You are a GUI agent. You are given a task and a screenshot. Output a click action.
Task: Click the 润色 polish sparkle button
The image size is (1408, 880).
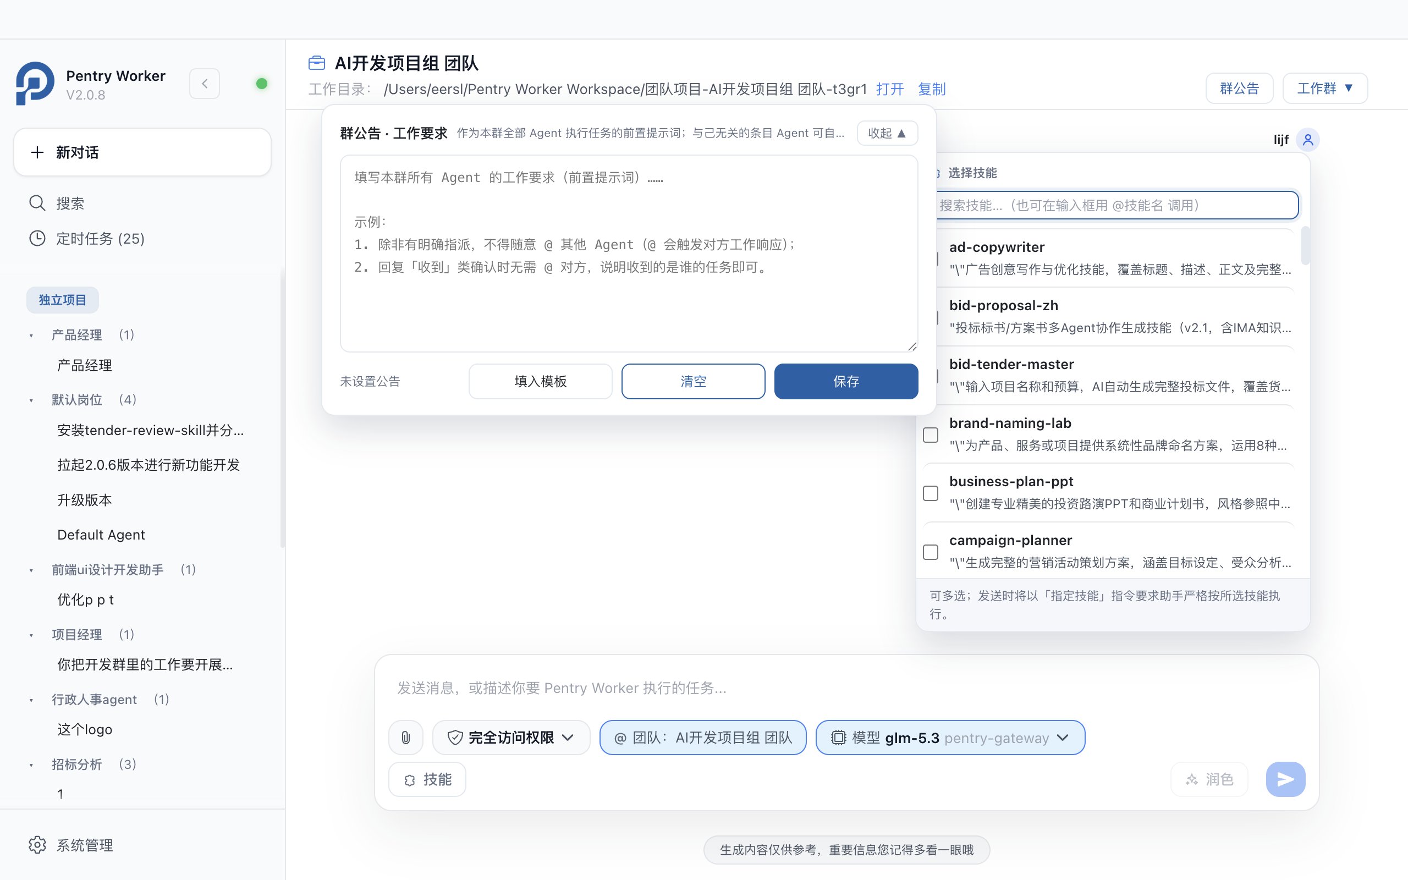tap(1209, 779)
